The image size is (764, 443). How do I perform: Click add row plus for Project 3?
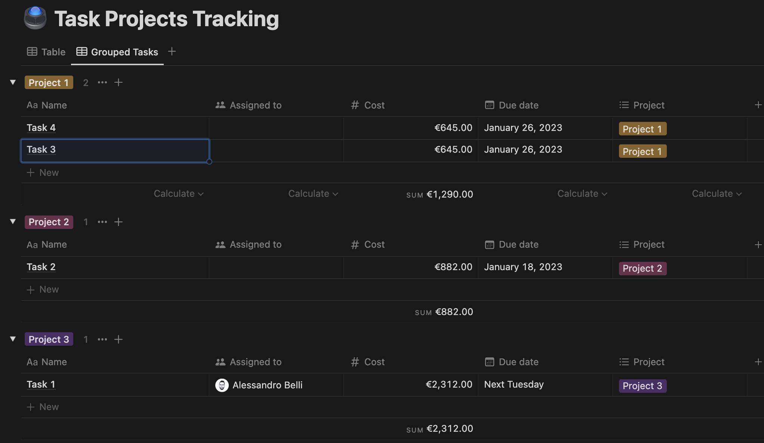pos(118,339)
